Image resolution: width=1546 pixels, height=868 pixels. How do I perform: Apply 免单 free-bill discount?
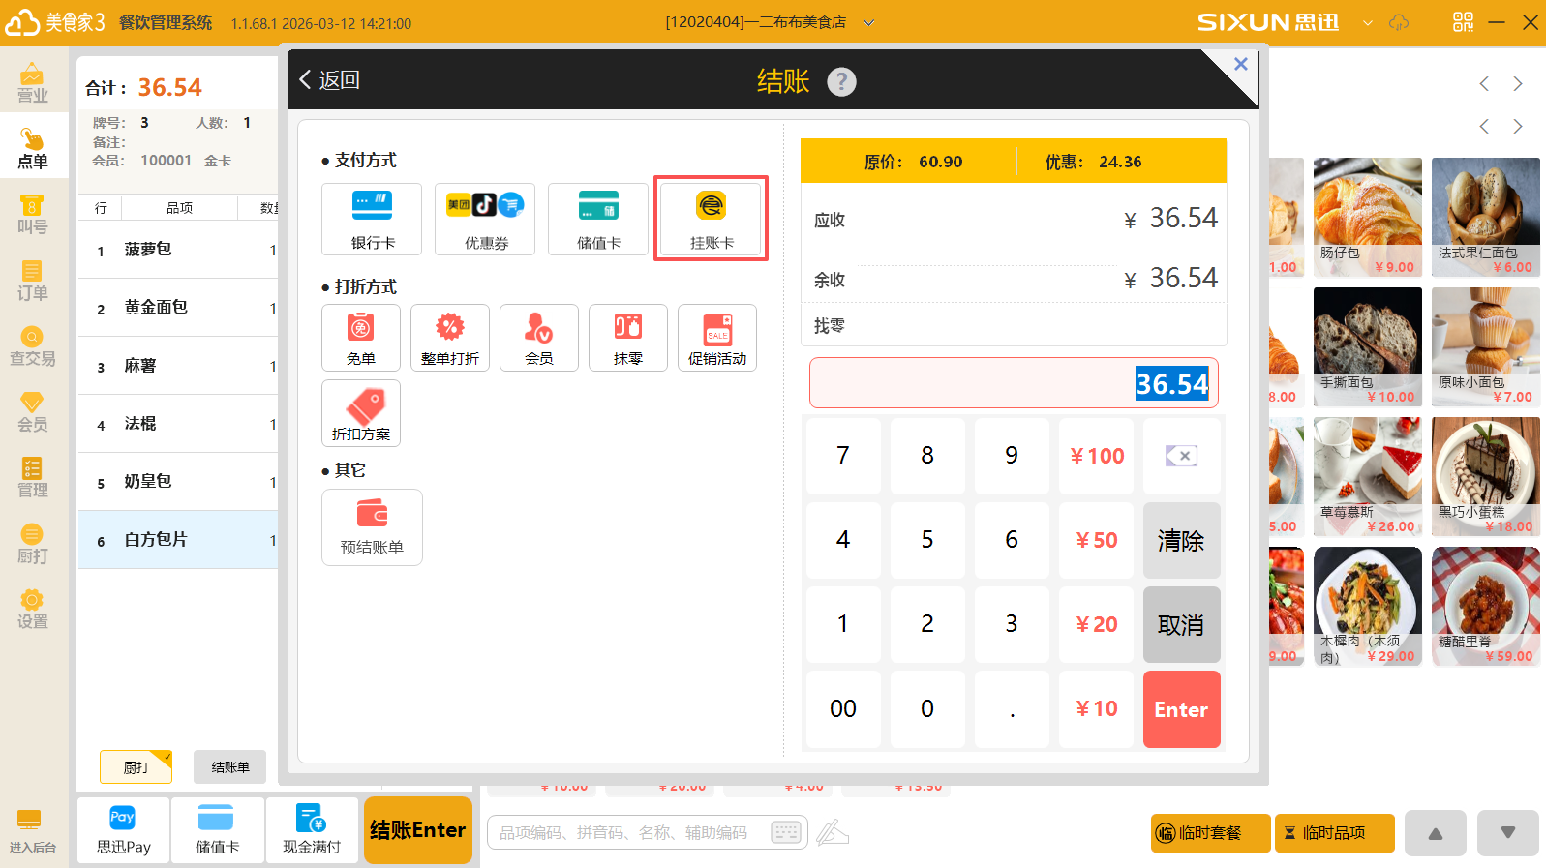pos(361,338)
